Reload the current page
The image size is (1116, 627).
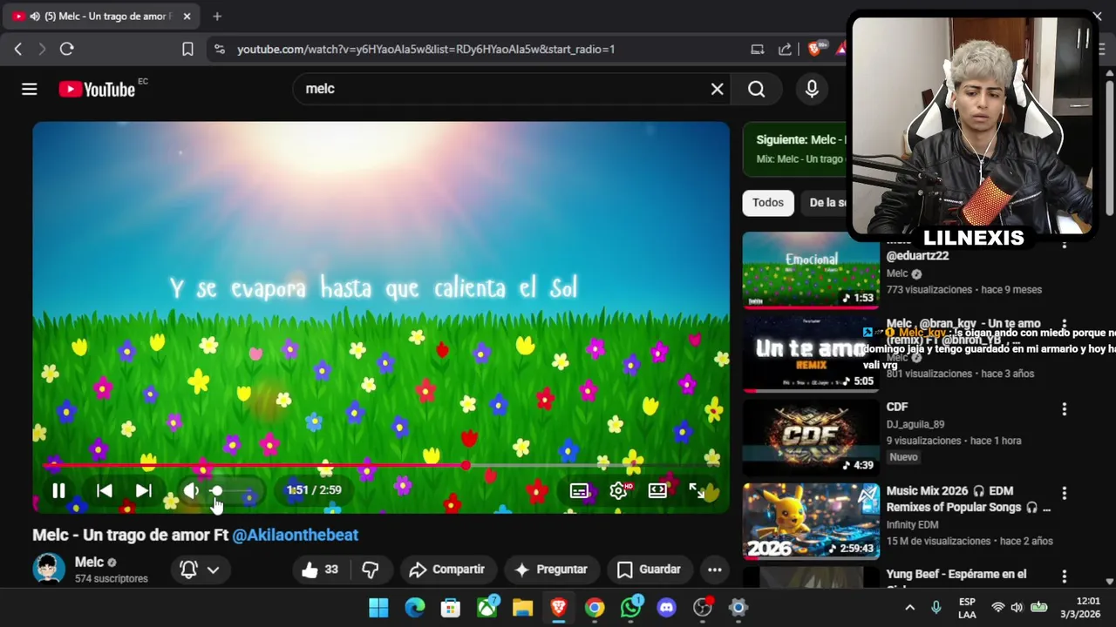click(66, 49)
